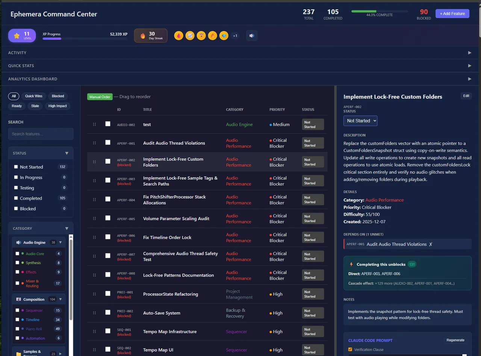This screenshot has height=356, width=481.
Task: Click the flame Day Streak icon
Action: pyautogui.click(x=143, y=36)
